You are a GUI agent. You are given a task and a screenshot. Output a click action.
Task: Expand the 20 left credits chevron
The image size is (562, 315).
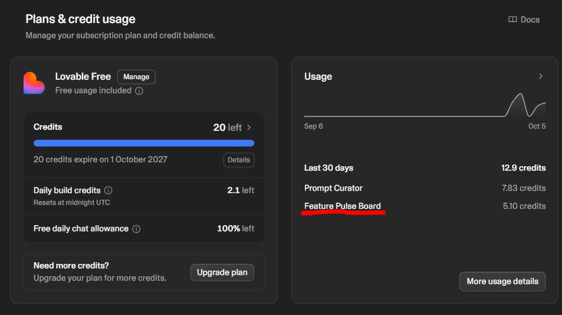coord(249,127)
